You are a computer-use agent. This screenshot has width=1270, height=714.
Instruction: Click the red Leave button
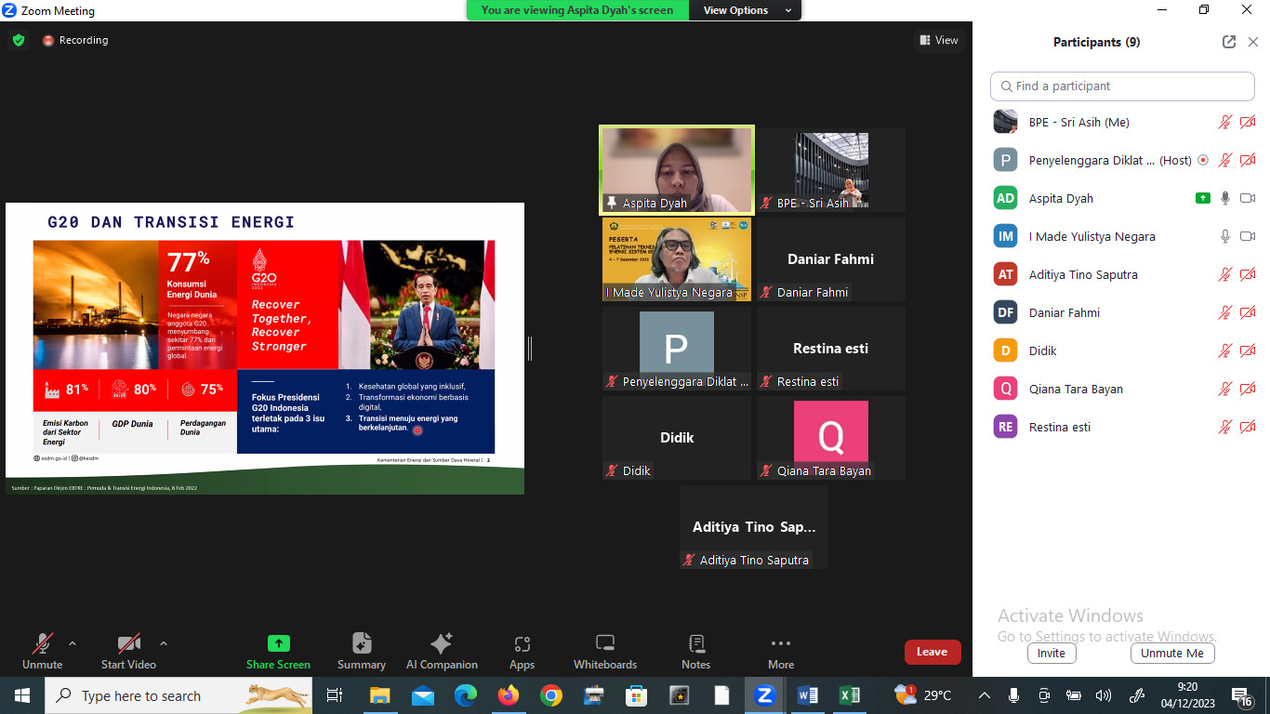click(x=933, y=652)
